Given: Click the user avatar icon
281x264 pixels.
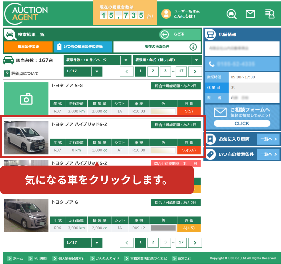Looking at the screenshot, I should [x=166, y=14].
